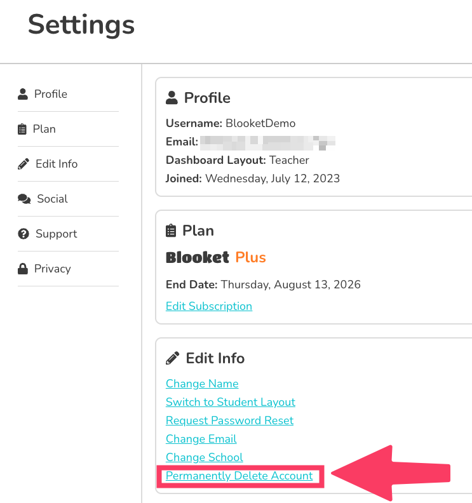Click the Change Name link
This screenshot has width=472, height=503.
(202, 384)
